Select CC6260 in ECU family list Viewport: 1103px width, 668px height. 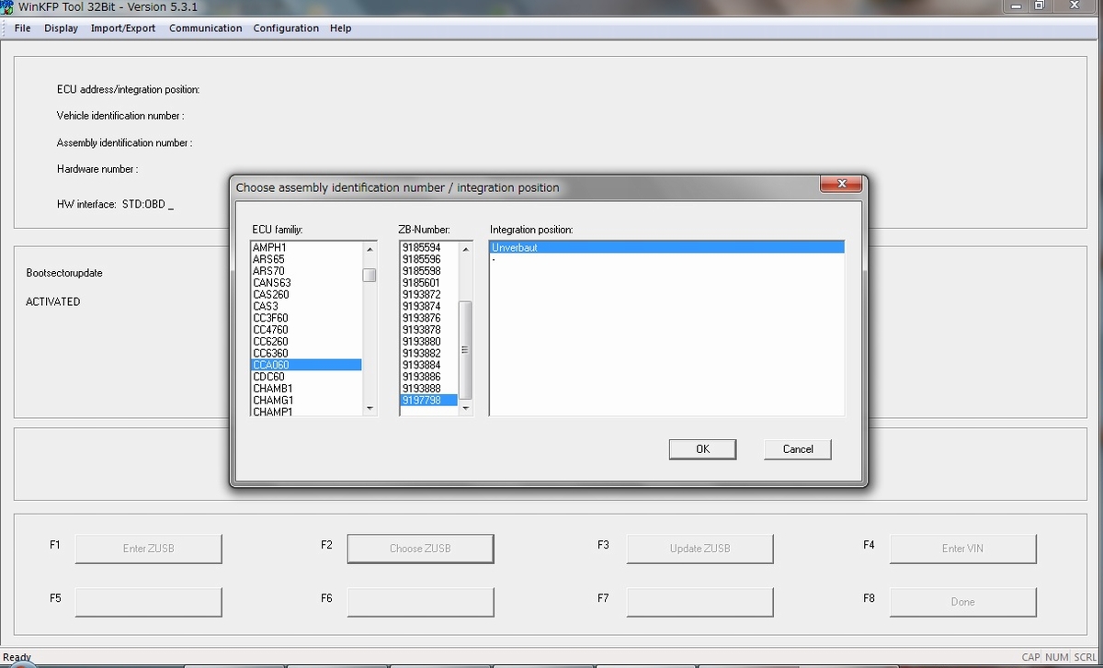[x=306, y=342]
